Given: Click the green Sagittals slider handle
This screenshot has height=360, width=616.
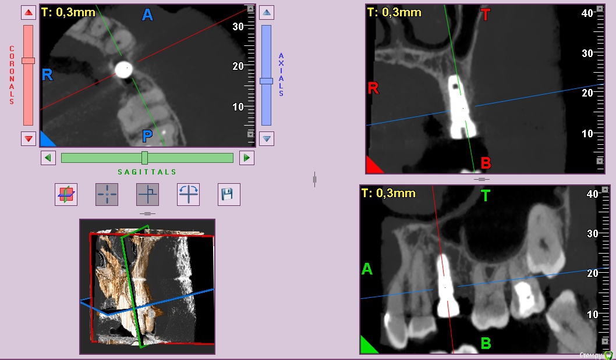Looking at the screenshot, I should [x=144, y=158].
